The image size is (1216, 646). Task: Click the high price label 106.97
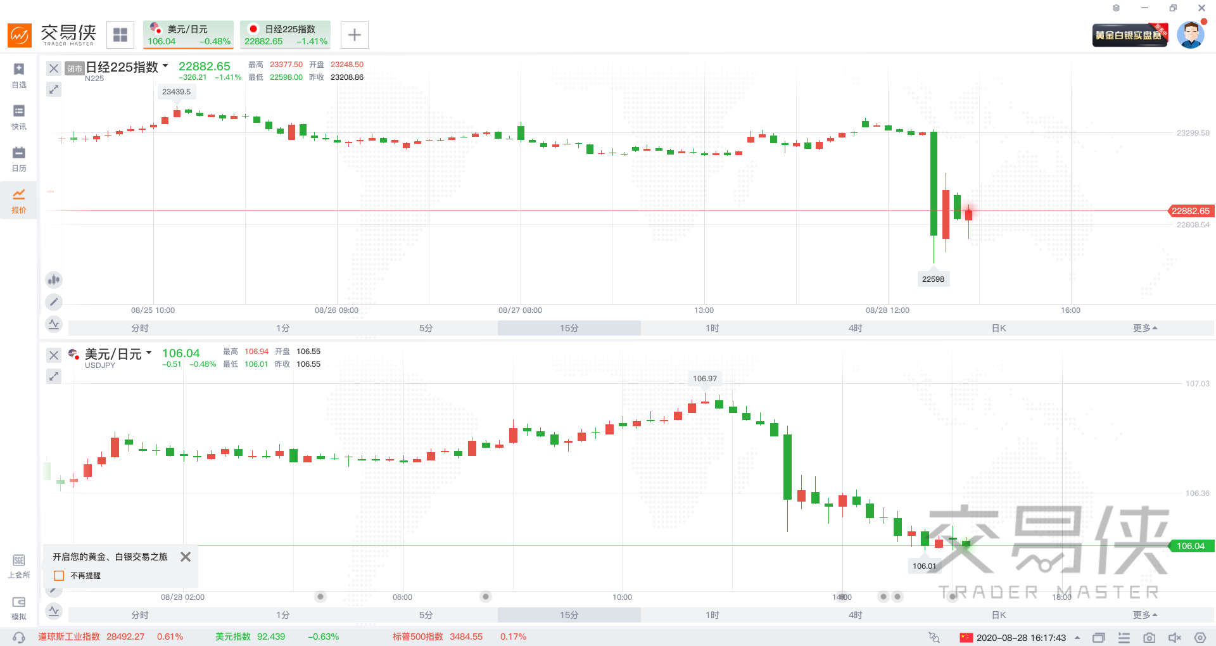705,379
